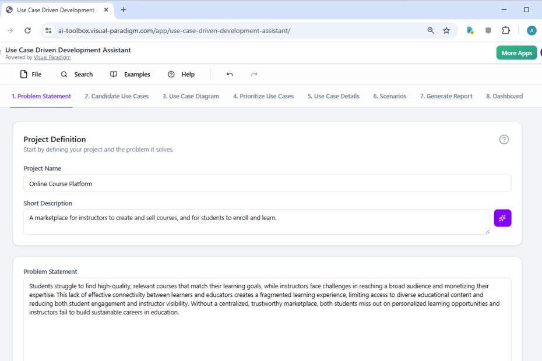This screenshot has width=542, height=361.
Task: Open the browser extensions puzzle icon
Action: pyautogui.click(x=506, y=31)
